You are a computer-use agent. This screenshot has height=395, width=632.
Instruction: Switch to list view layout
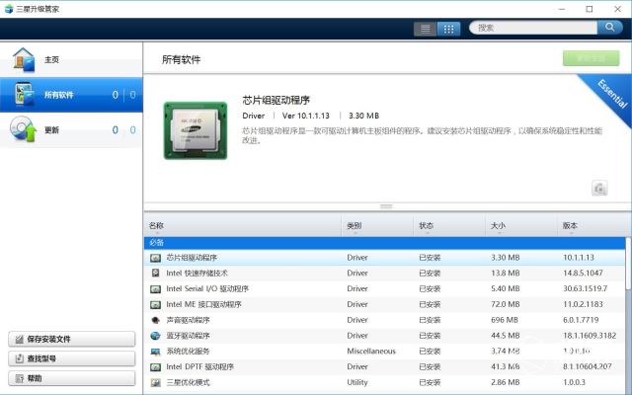click(x=426, y=29)
